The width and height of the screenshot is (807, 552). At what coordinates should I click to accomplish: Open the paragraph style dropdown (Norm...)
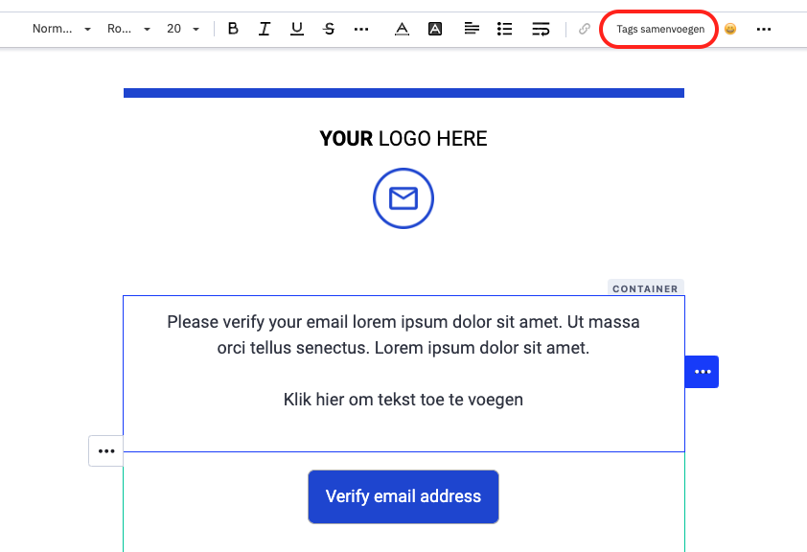[61, 29]
